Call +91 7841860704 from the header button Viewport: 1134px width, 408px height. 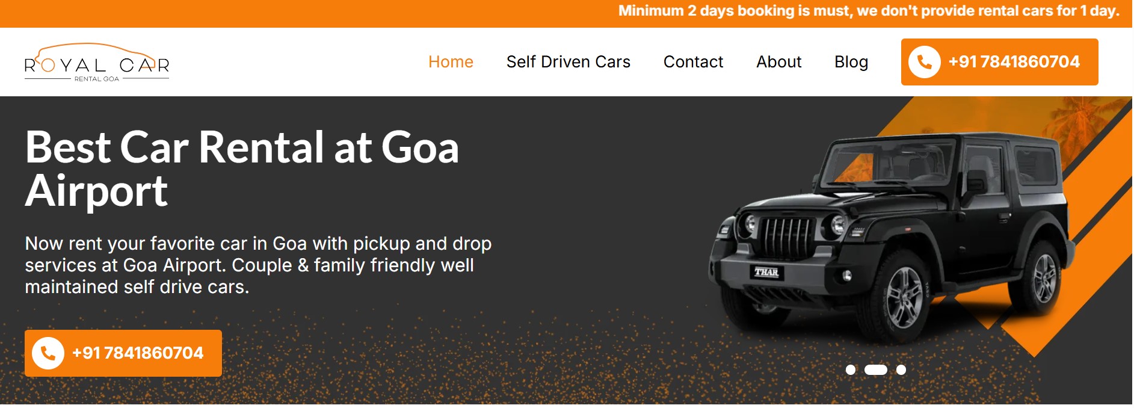coord(999,62)
